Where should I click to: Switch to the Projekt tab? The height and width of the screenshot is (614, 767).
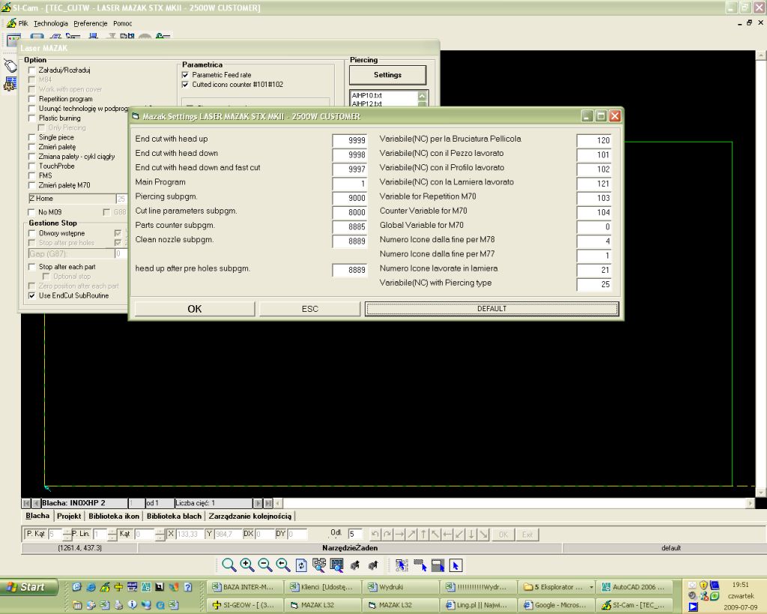pyautogui.click(x=69, y=516)
